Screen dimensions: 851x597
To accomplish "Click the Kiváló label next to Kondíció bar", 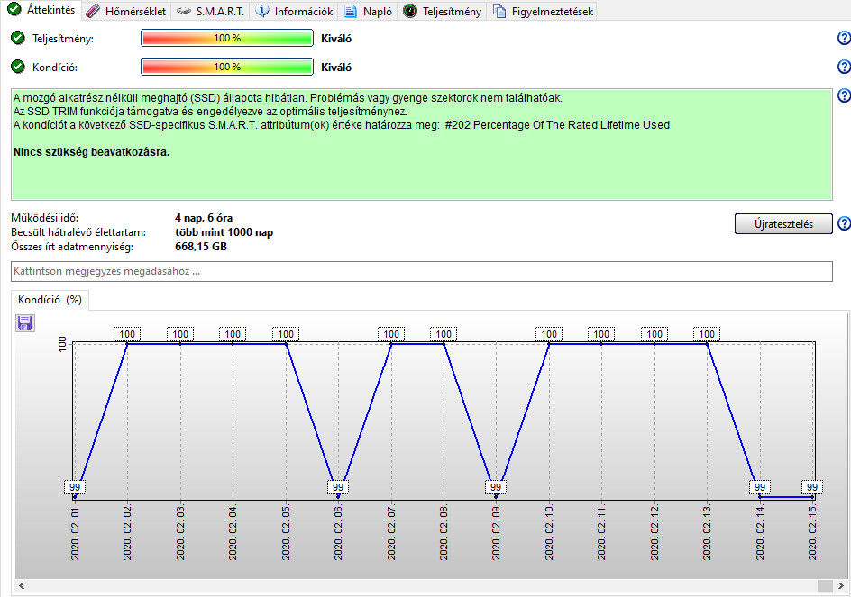I will [336, 68].
